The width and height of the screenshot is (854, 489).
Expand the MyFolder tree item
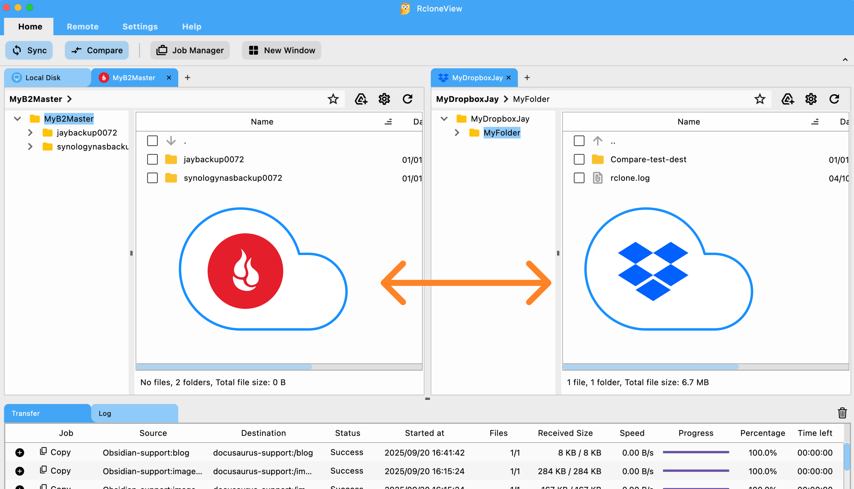click(457, 133)
